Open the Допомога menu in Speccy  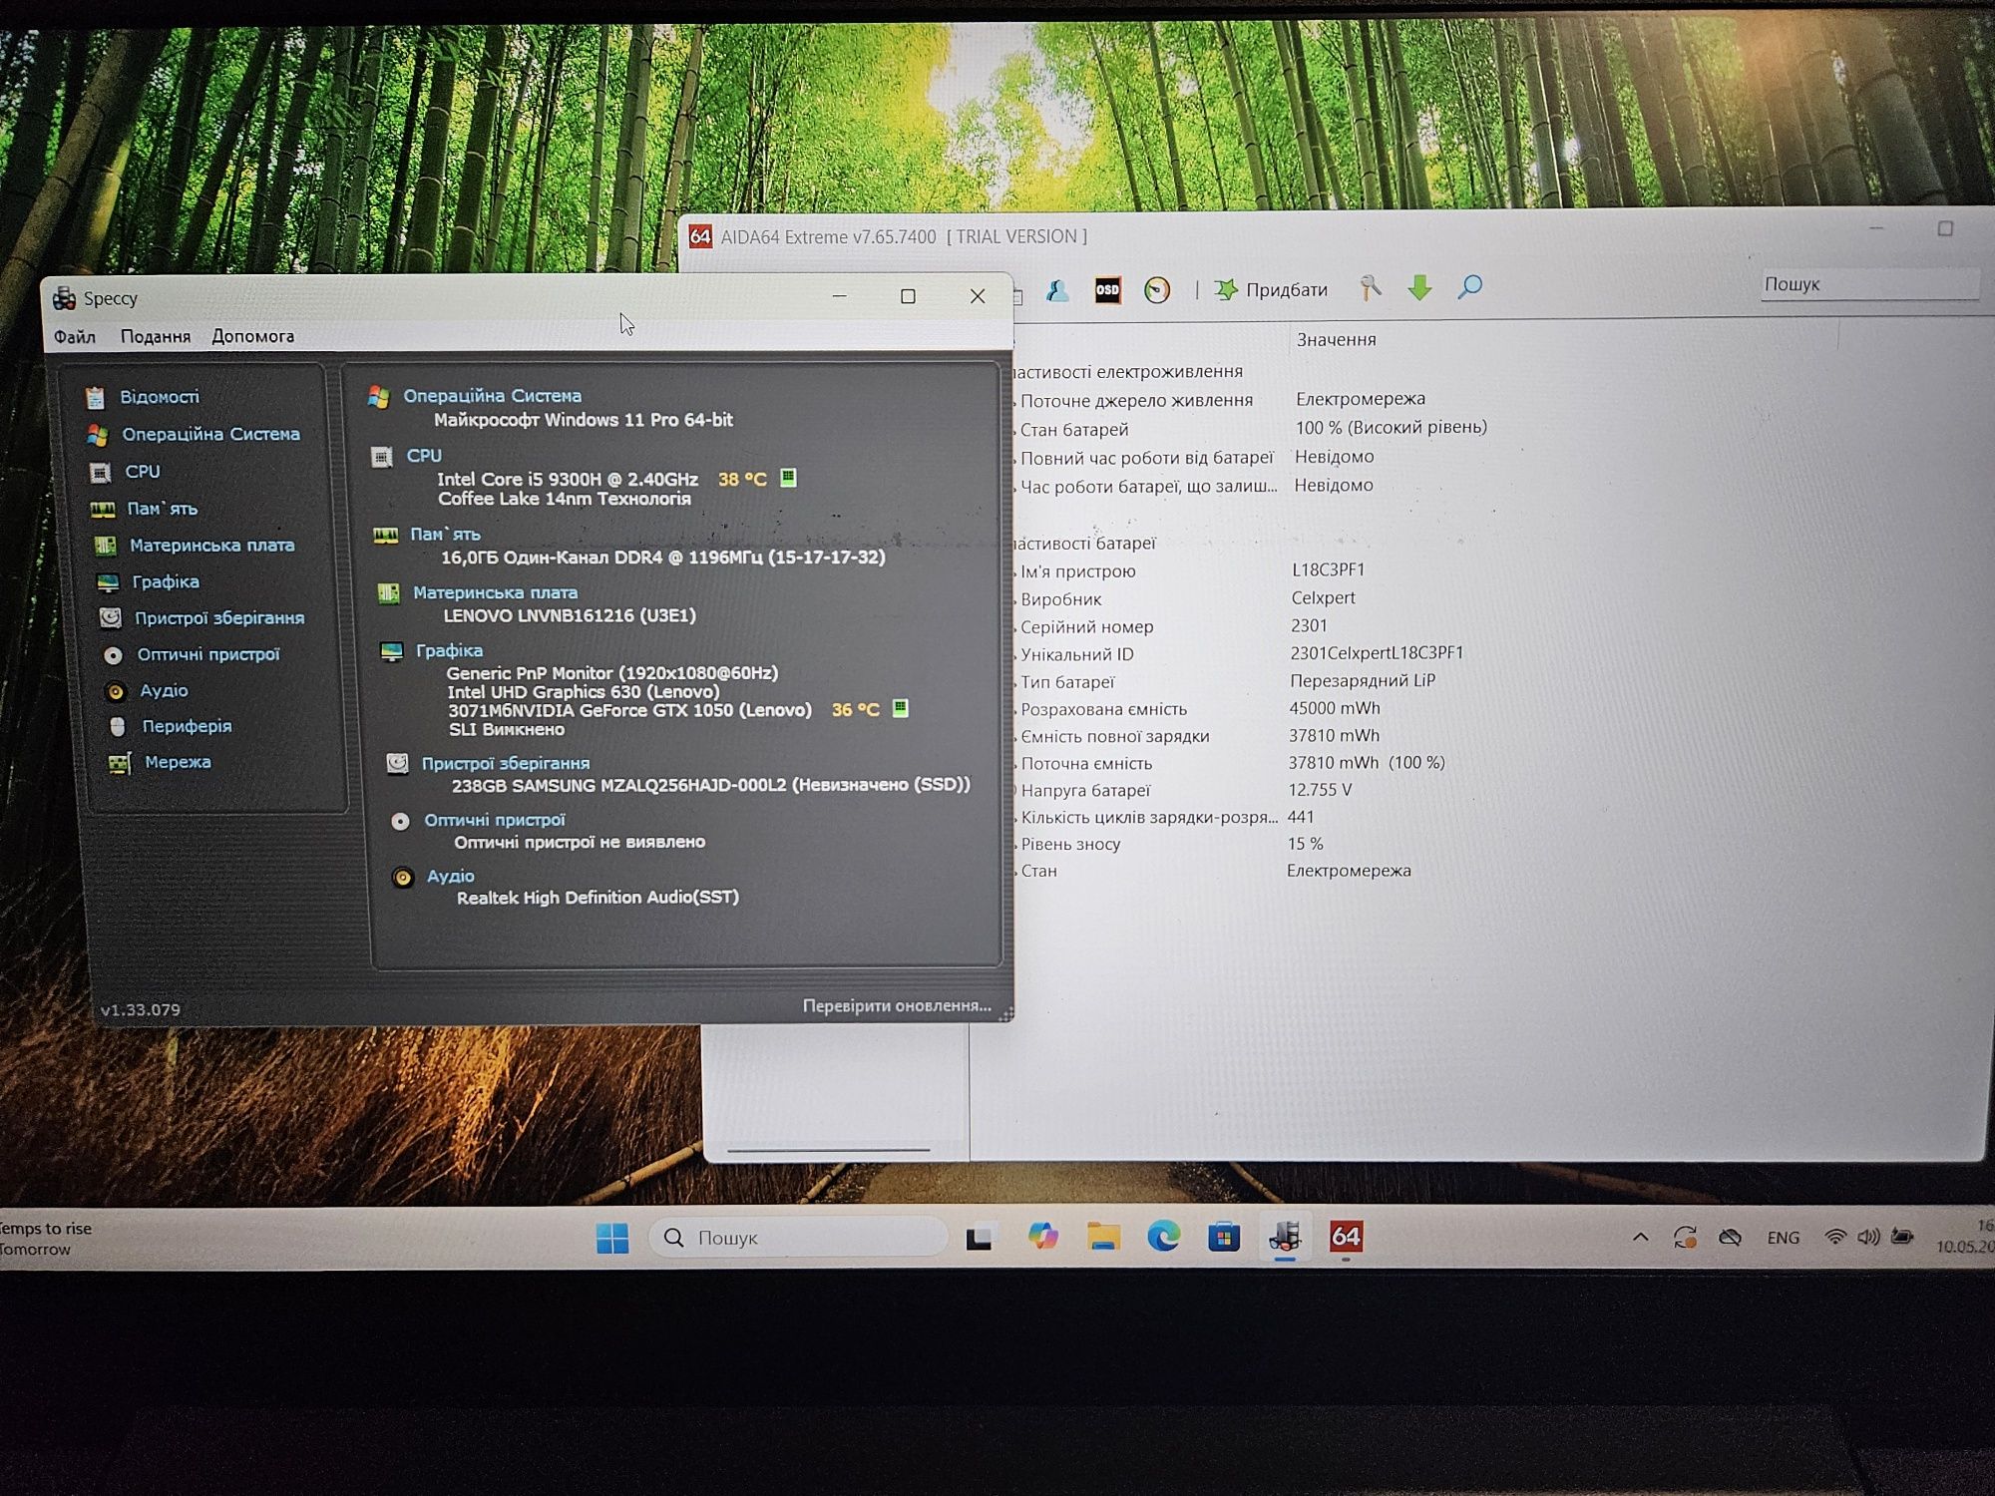click(252, 337)
